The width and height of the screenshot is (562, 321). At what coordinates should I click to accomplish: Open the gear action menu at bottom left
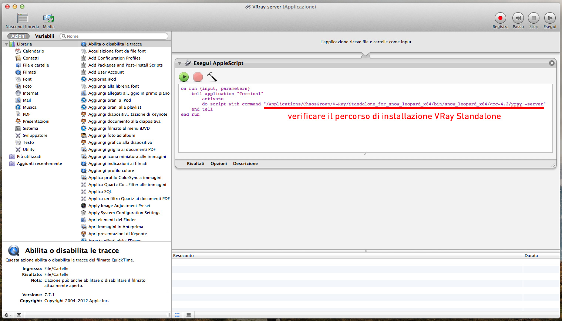point(7,315)
